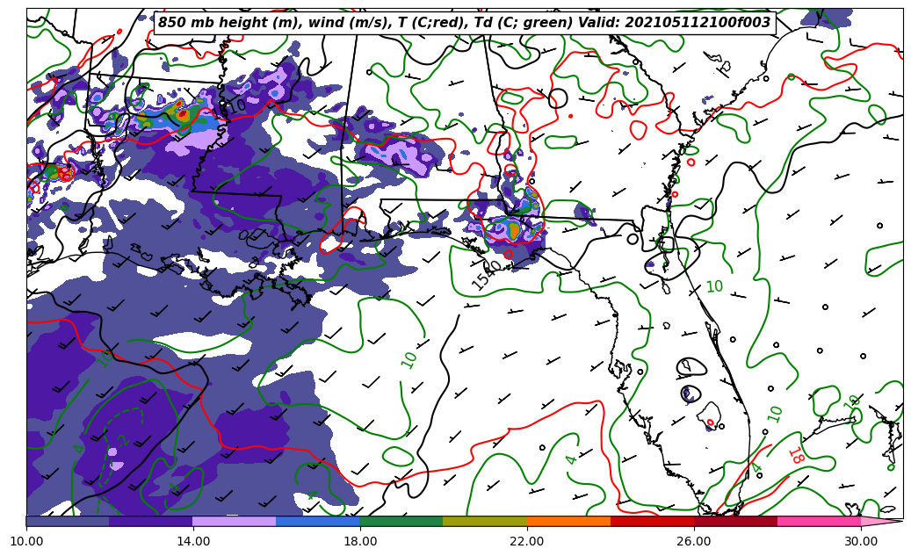This screenshot has height=556, width=911.
Task: Pick the dark purple 12–14 colorbar segment
Action: (x=151, y=521)
